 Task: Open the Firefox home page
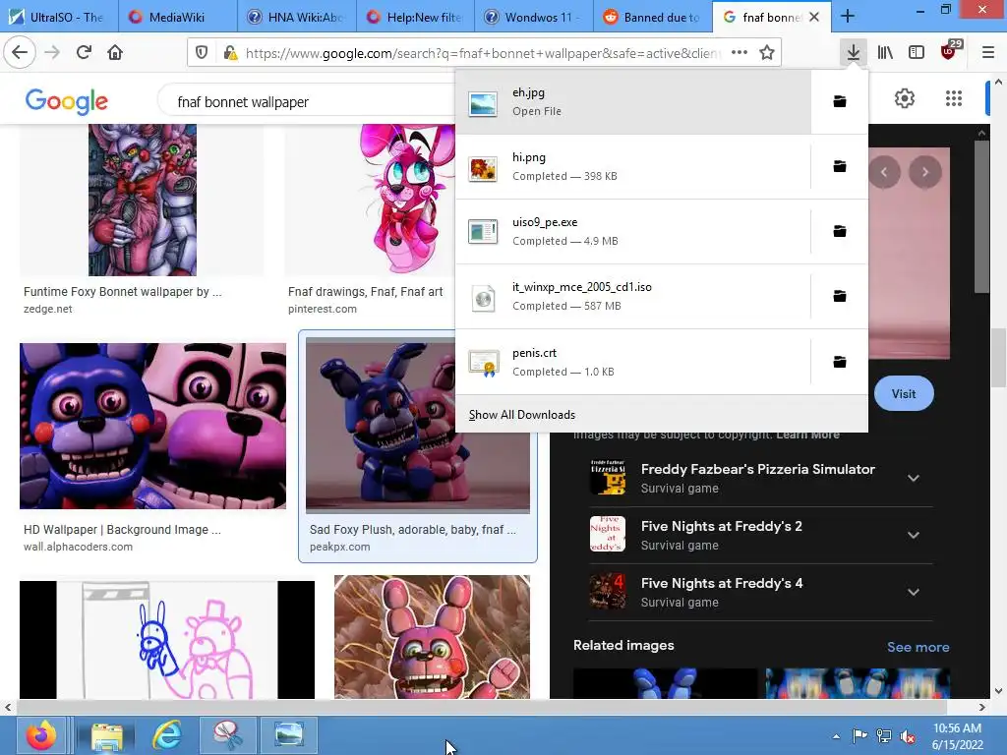pyautogui.click(x=115, y=53)
